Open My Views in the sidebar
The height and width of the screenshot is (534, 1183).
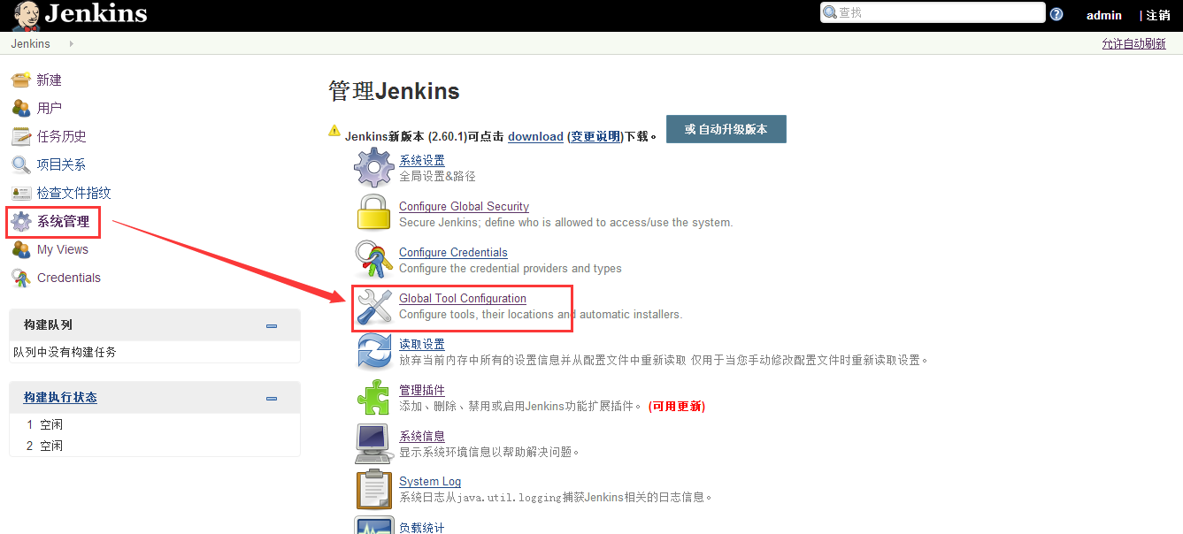pos(63,249)
